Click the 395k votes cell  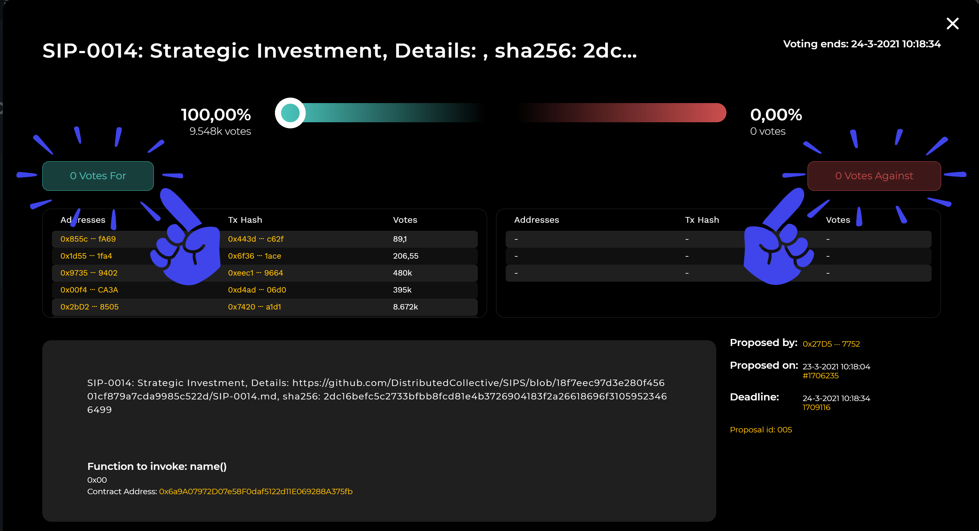click(x=402, y=290)
